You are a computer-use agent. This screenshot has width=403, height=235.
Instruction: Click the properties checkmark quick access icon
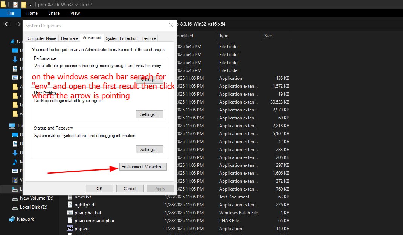(15, 4)
